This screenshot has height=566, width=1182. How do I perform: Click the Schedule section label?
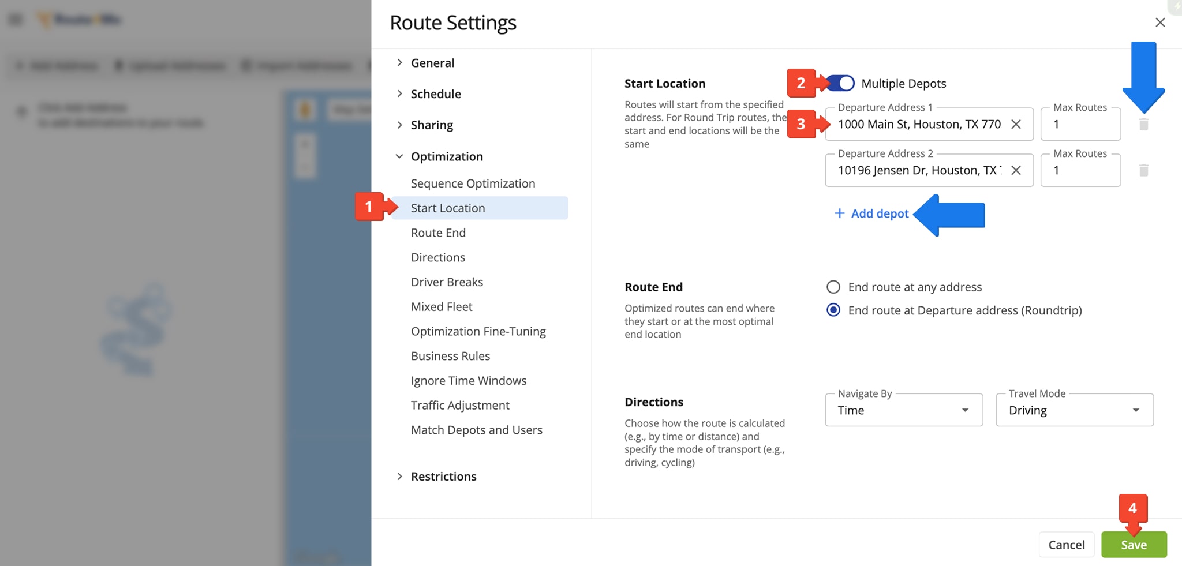tap(436, 94)
